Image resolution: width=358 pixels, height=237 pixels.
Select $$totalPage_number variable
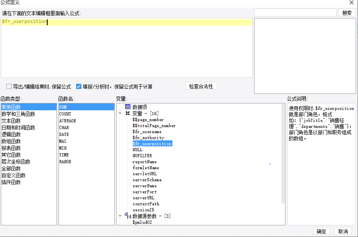154,126
